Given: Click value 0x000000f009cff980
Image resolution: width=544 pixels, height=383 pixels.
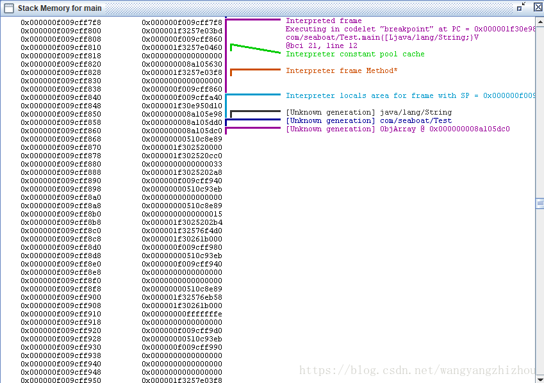Looking at the screenshot, I should pyautogui.click(x=182, y=247).
